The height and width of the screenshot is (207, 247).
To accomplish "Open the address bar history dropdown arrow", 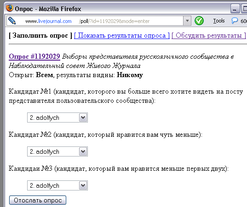I will coord(187,21).
